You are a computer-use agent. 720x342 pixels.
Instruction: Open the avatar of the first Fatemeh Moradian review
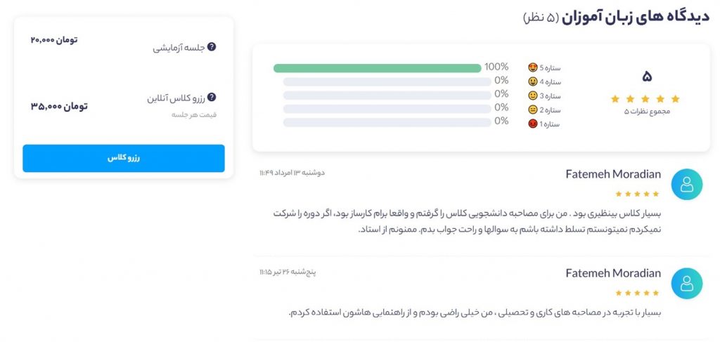pos(686,184)
